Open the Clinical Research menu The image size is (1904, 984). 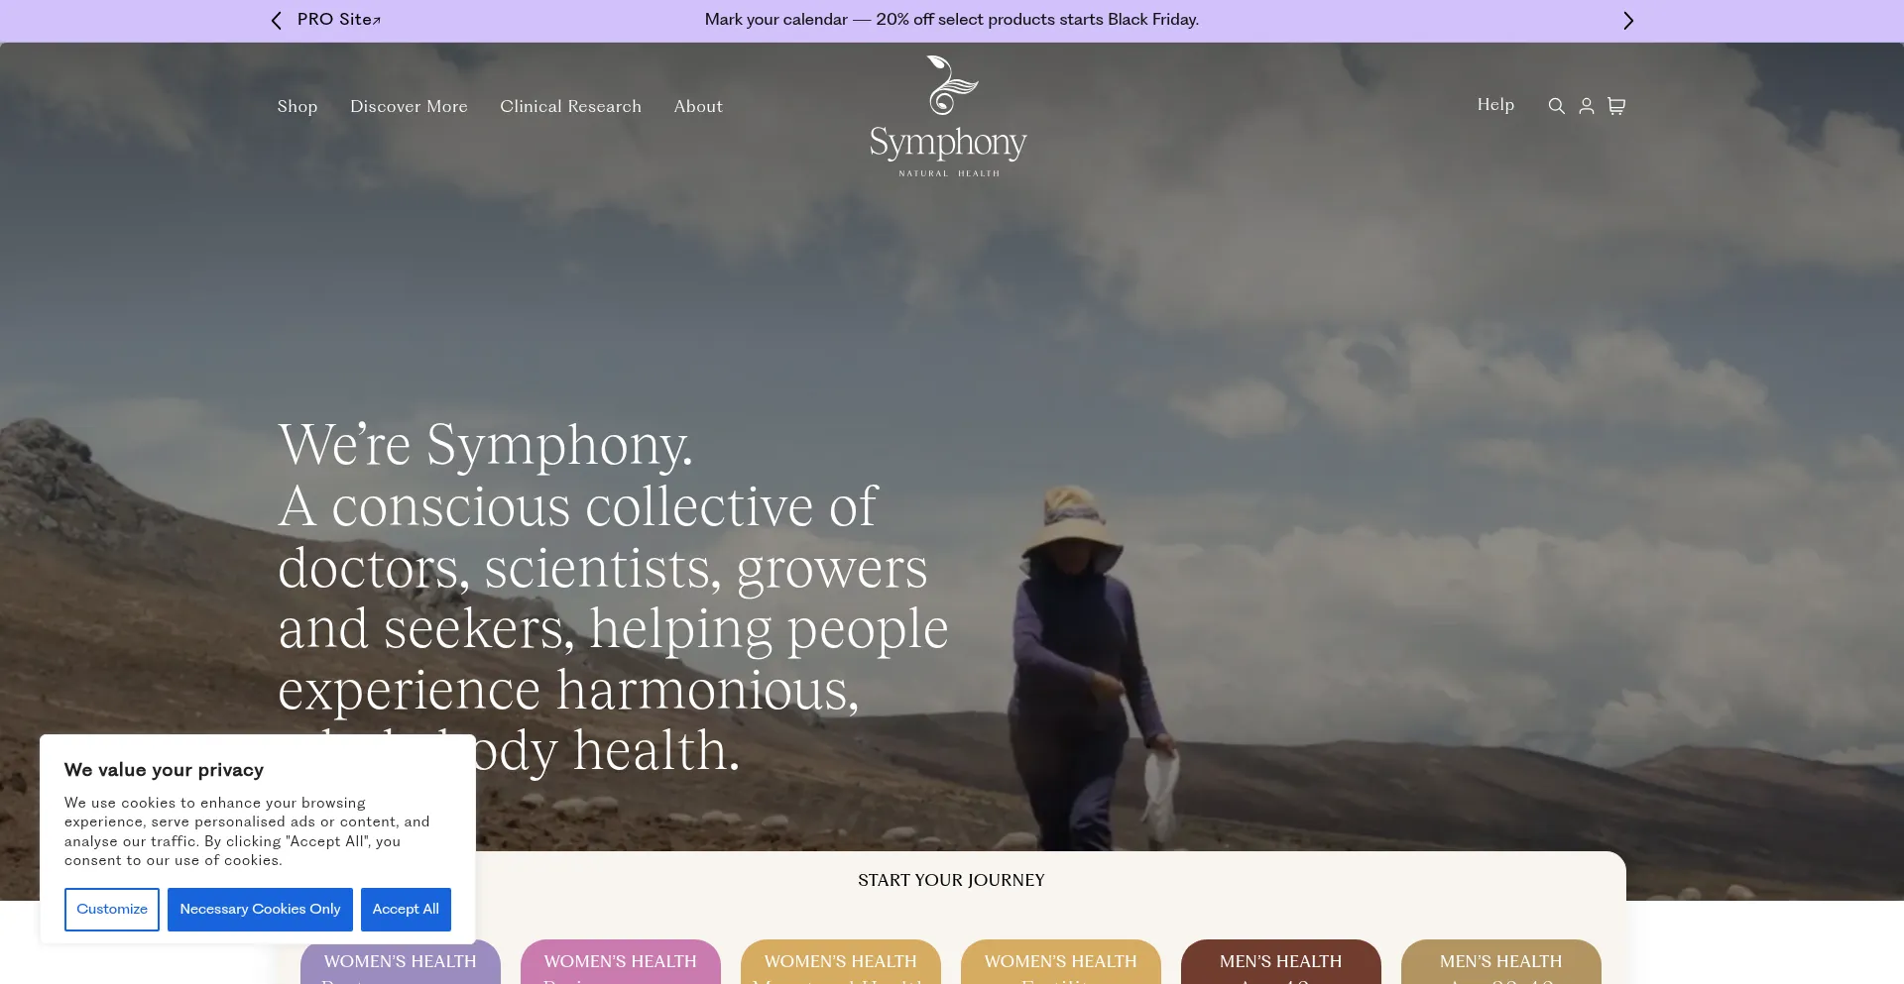click(x=570, y=107)
